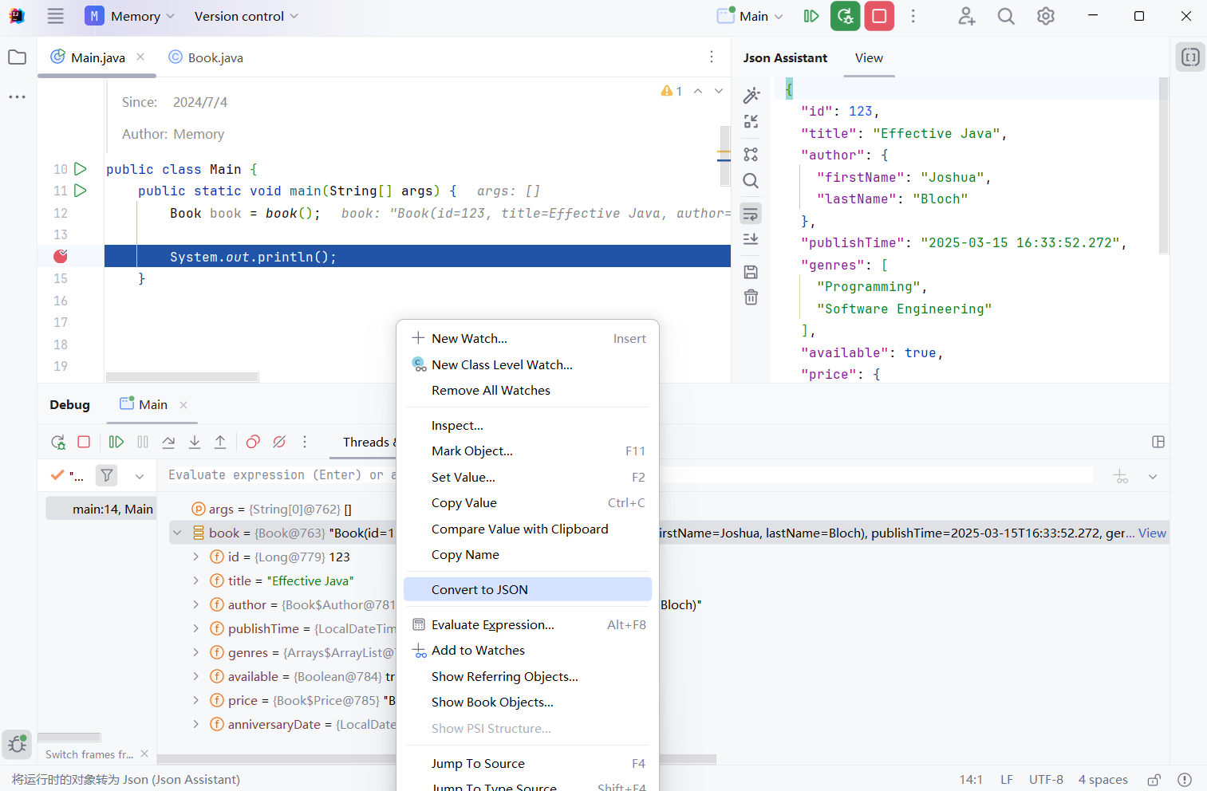Resume the program from the debug toolbar
Screen dimensions: 1207x791
tap(116, 442)
